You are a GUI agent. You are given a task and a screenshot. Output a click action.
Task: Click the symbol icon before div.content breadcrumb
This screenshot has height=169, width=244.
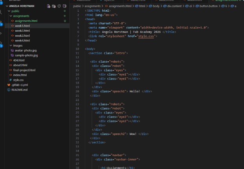click(x=165, y=6)
